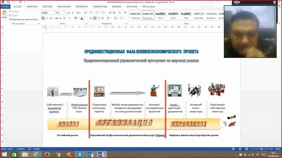Justify the text
This screenshot has height=158, width=282.
(x=103, y=18)
